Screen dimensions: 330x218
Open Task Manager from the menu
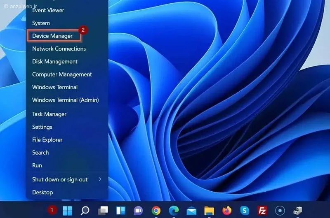pyautogui.click(x=49, y=114)
